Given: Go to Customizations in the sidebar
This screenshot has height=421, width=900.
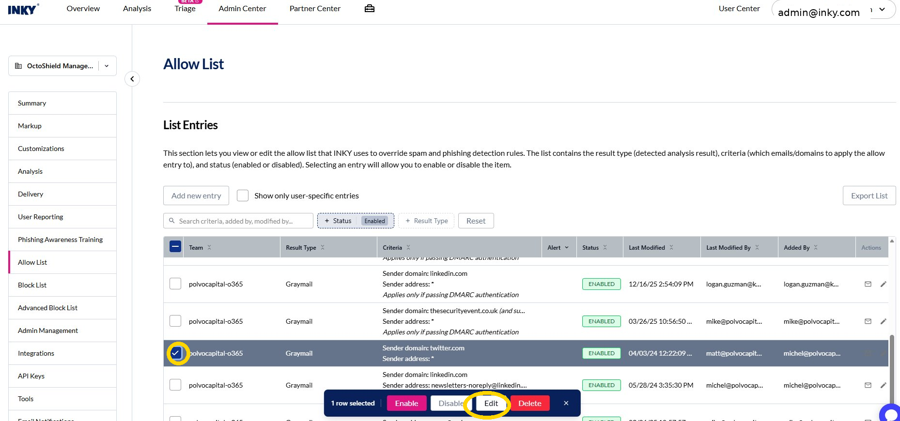Looking at the screenshot, I should point(62,149).
